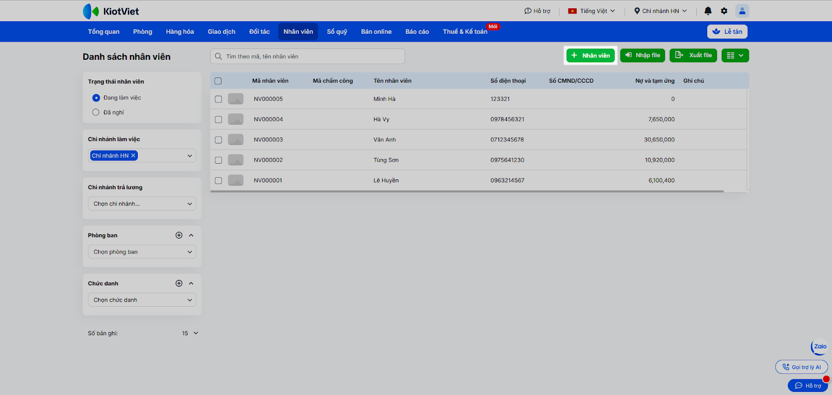The width and height of the screenshot is (832, 395).
Task: Open the Báo cáo menu
Action: pos(417,32)
